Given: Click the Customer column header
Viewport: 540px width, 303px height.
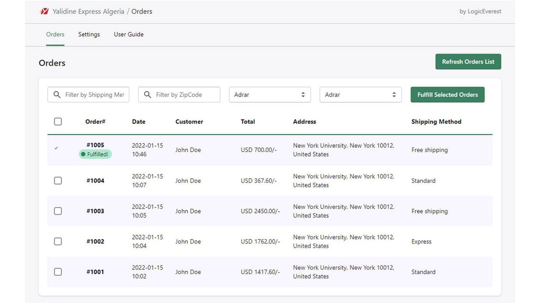Looking at the screenshot, I should pyautogui.click(x=189, y=122).
